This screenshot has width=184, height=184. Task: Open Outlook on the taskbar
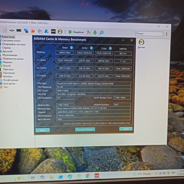(60, 177)
